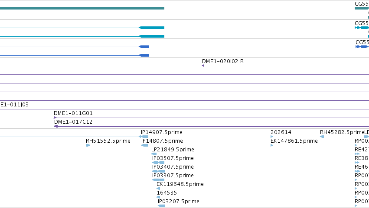Select the IP03407.5prime feature glyph
The image size is (369, 208).
click(158, 171)
